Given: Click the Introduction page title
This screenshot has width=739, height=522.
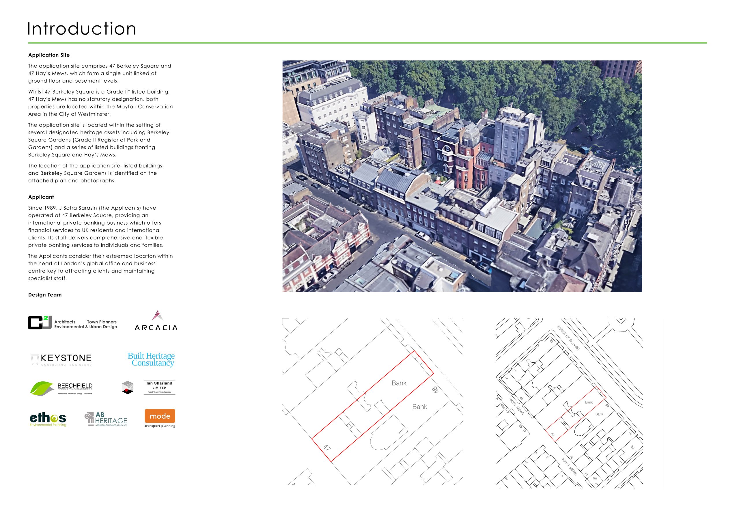Looking at the screenshot, I should click(82, 29).
